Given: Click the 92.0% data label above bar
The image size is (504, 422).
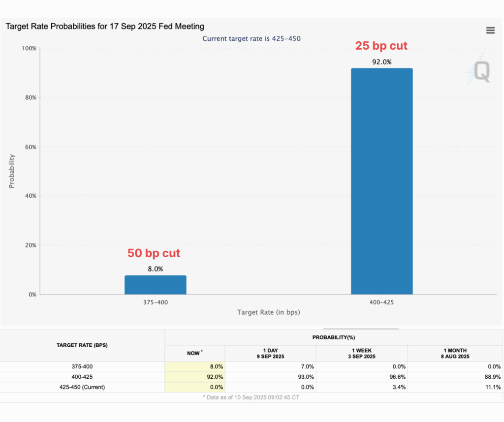Looking at the screenshot, I should click(382, 62).
